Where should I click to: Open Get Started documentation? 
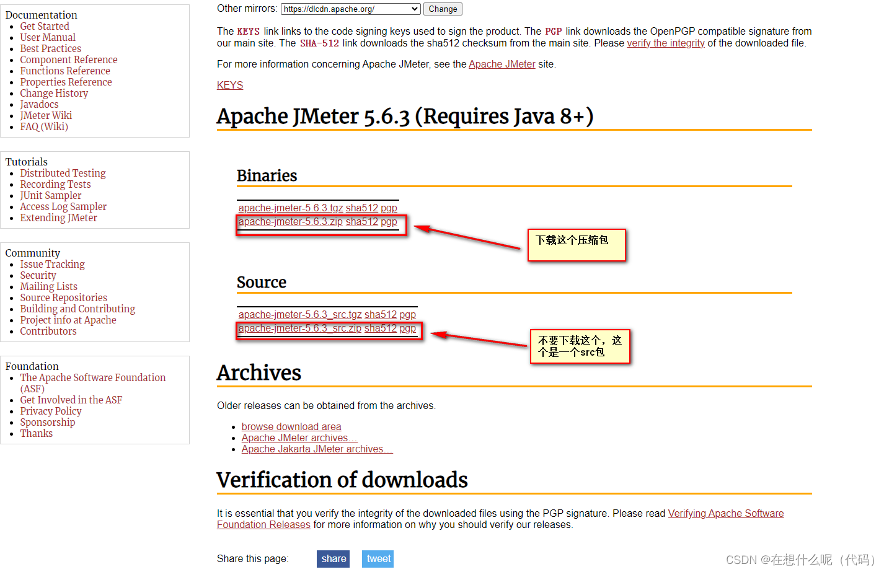click(x=45, y=27)
